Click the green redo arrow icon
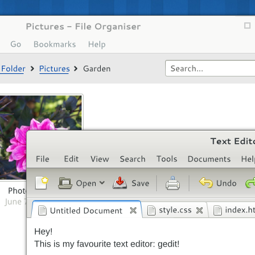 251,183
